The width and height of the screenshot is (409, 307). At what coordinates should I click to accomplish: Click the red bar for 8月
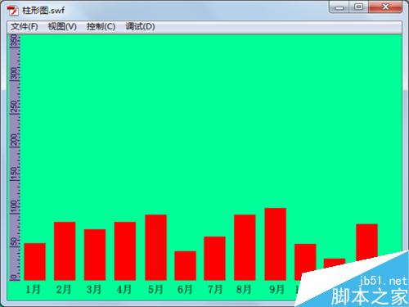click(x=245, y=247)
